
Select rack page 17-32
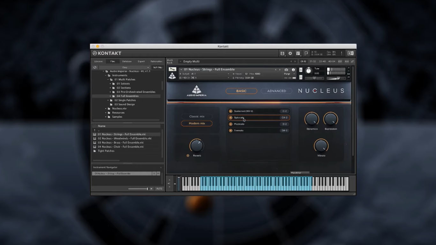tap(313, 61)
